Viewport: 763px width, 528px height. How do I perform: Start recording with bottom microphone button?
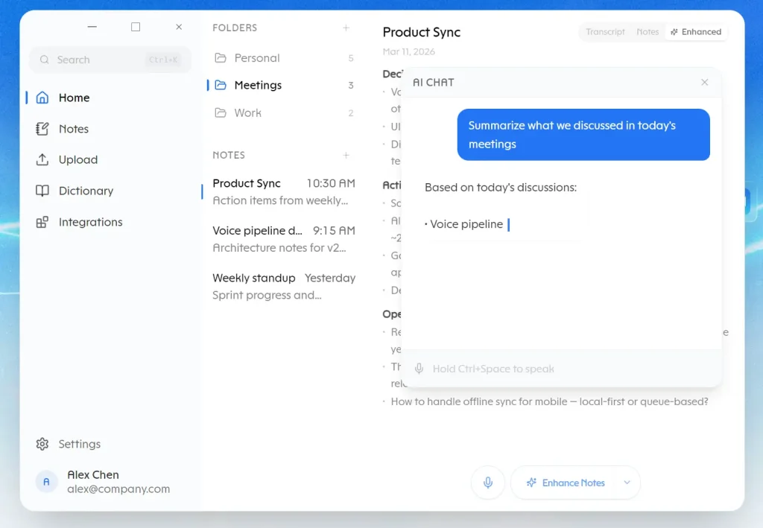pyautogui.click(x=488, y=483)
